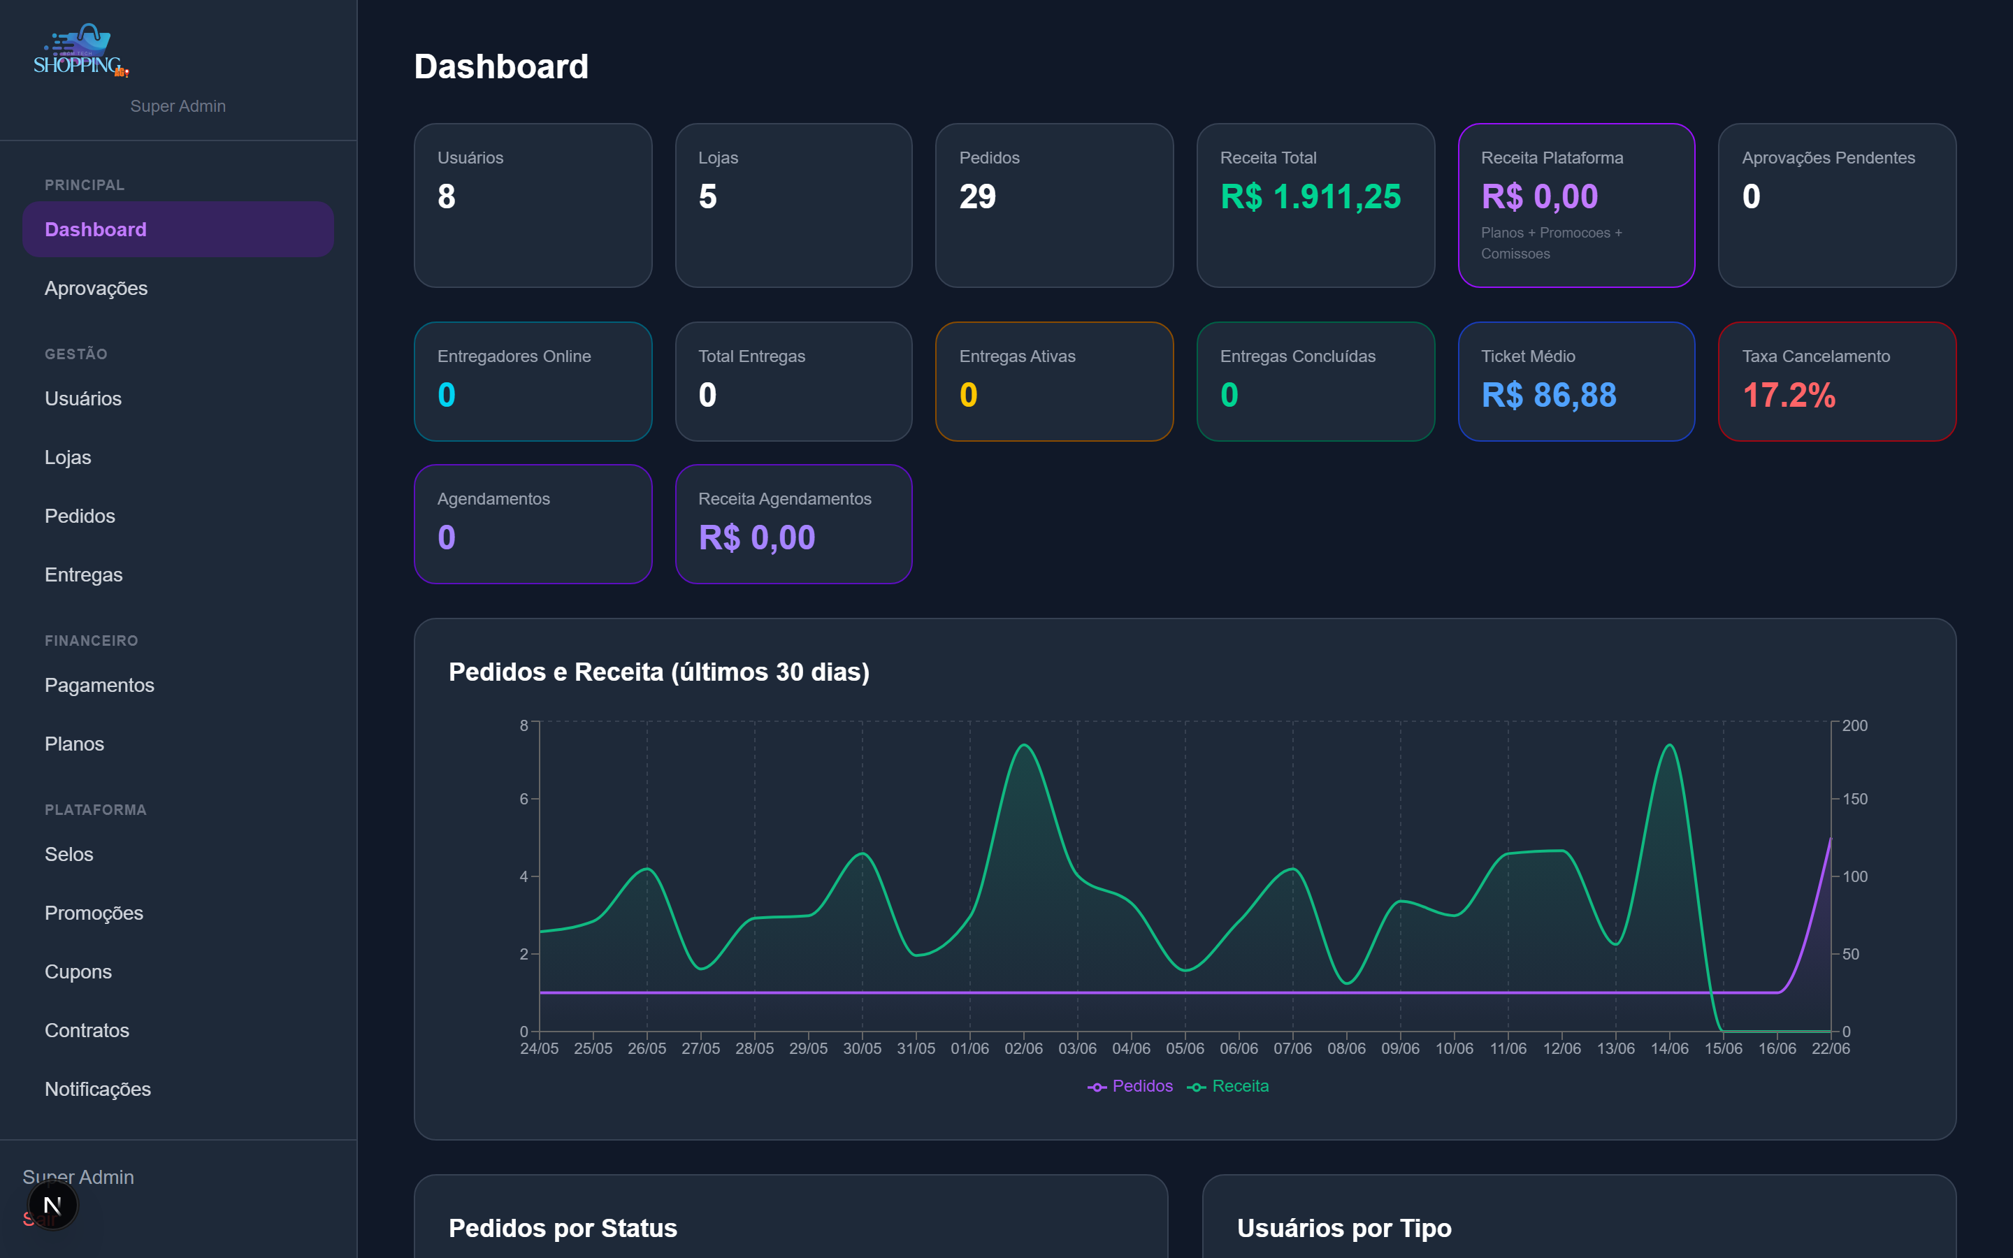The width and height of the screenshot is (2013, 1258).
Task: Click the 02/06 date on chart axis
Action: pos(1023,1048)
